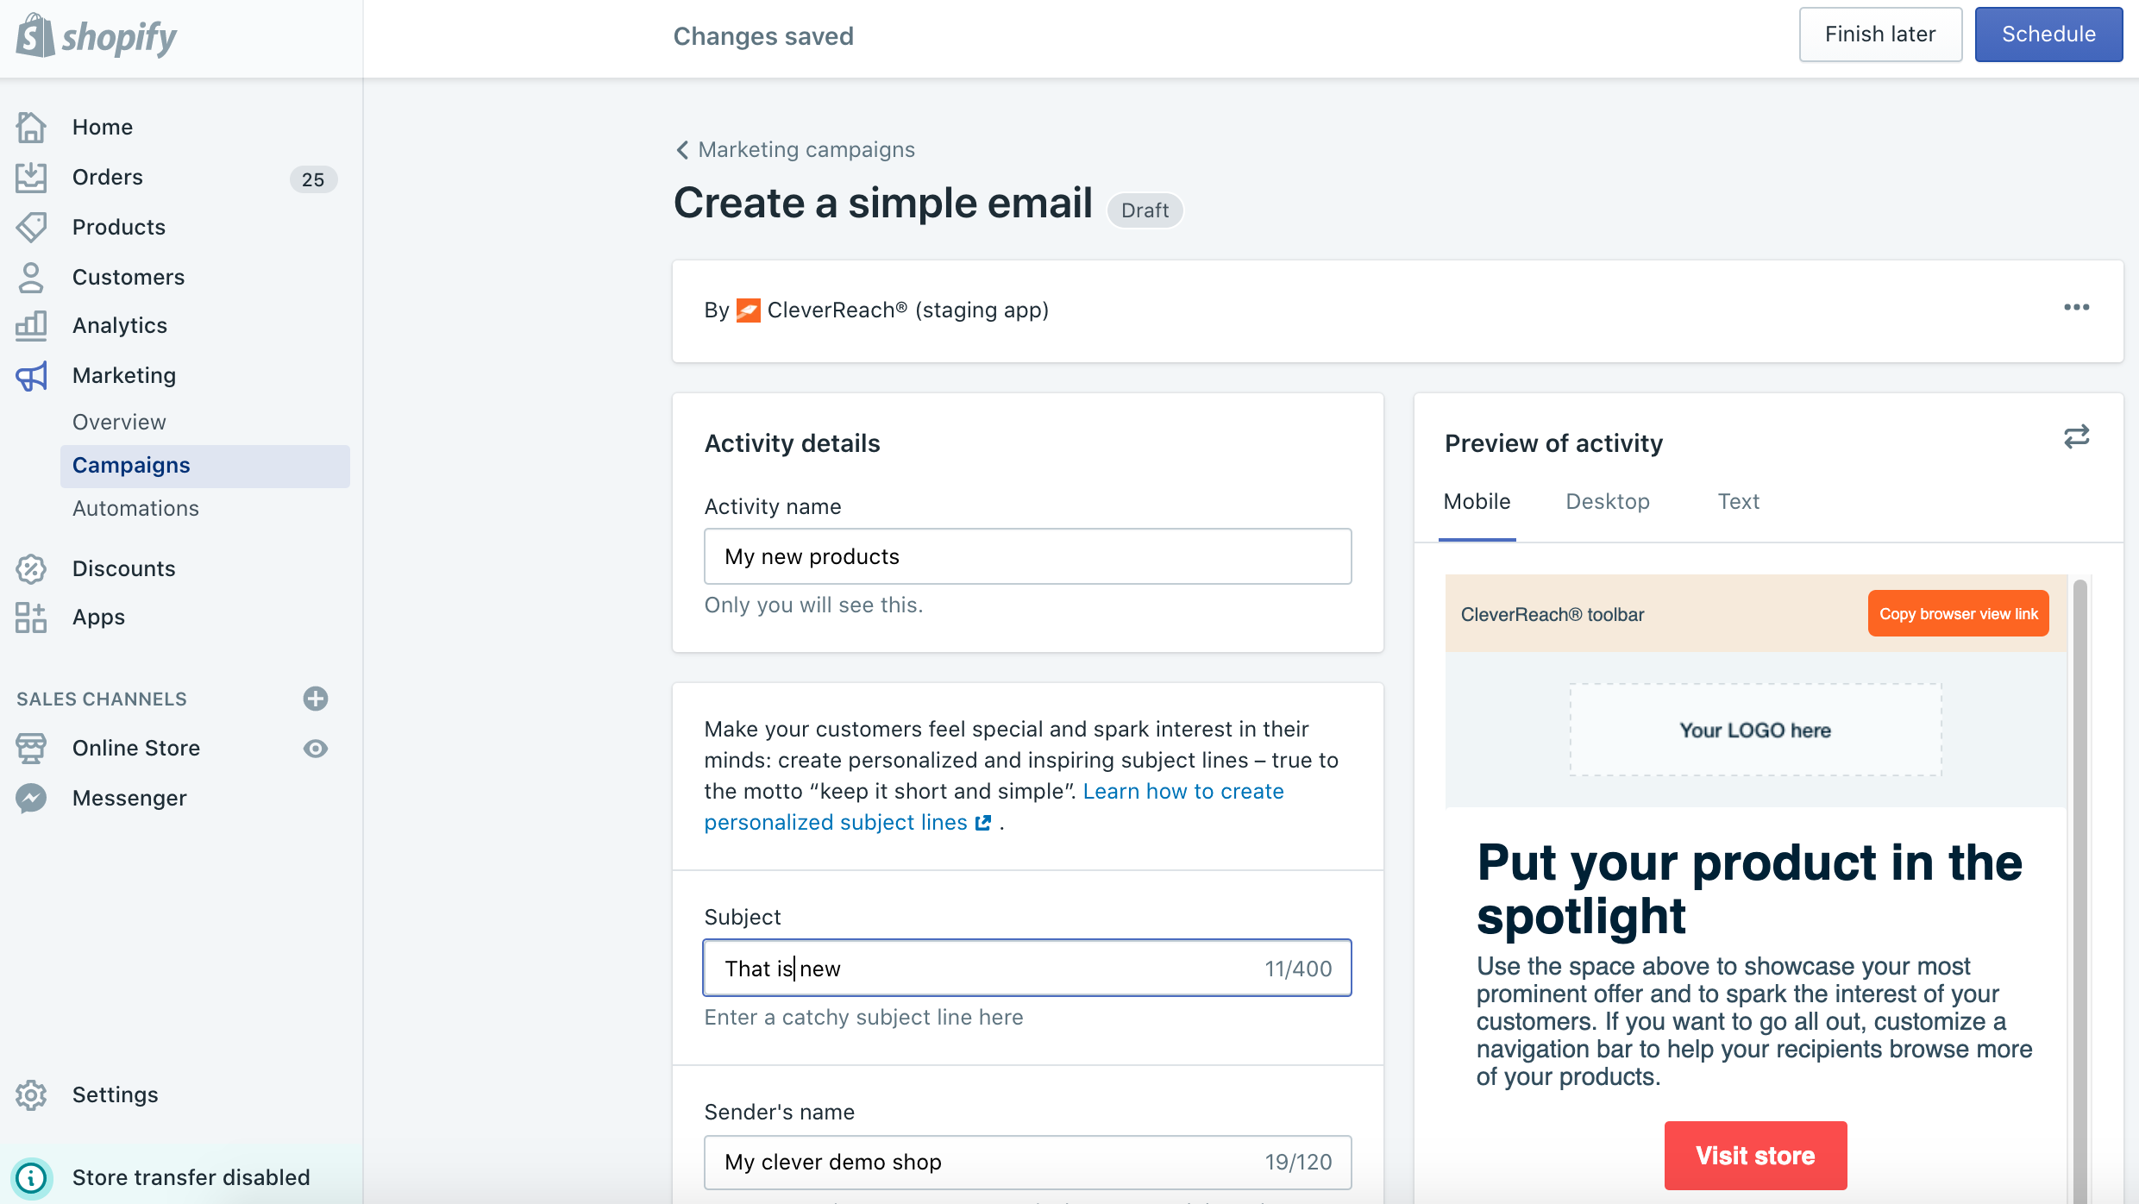Click the Analytics bar chart icon
The width and height of the screenshot is (2139, 1204).
pos(31,326)
